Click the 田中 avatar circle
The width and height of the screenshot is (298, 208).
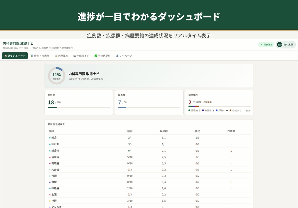pos(280,45)
